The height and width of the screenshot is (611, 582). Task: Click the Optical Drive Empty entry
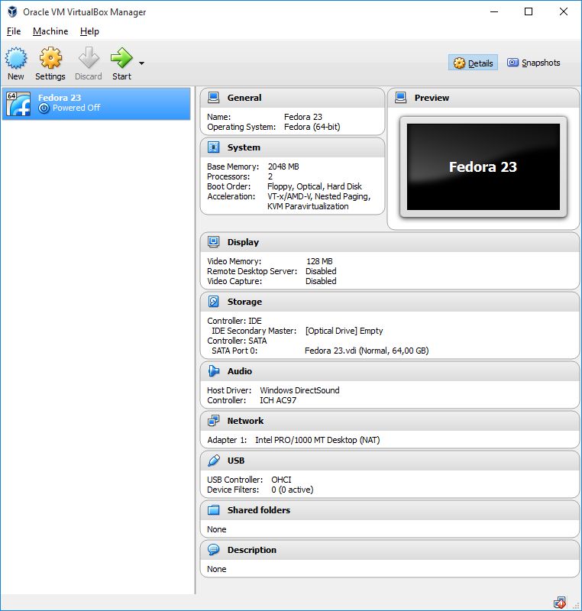[x=344, y=331]
